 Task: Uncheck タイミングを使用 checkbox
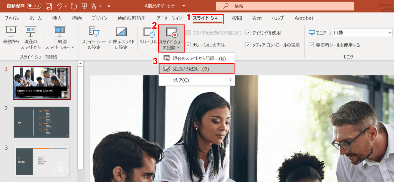pyautogui.click(x=248, y=33)
